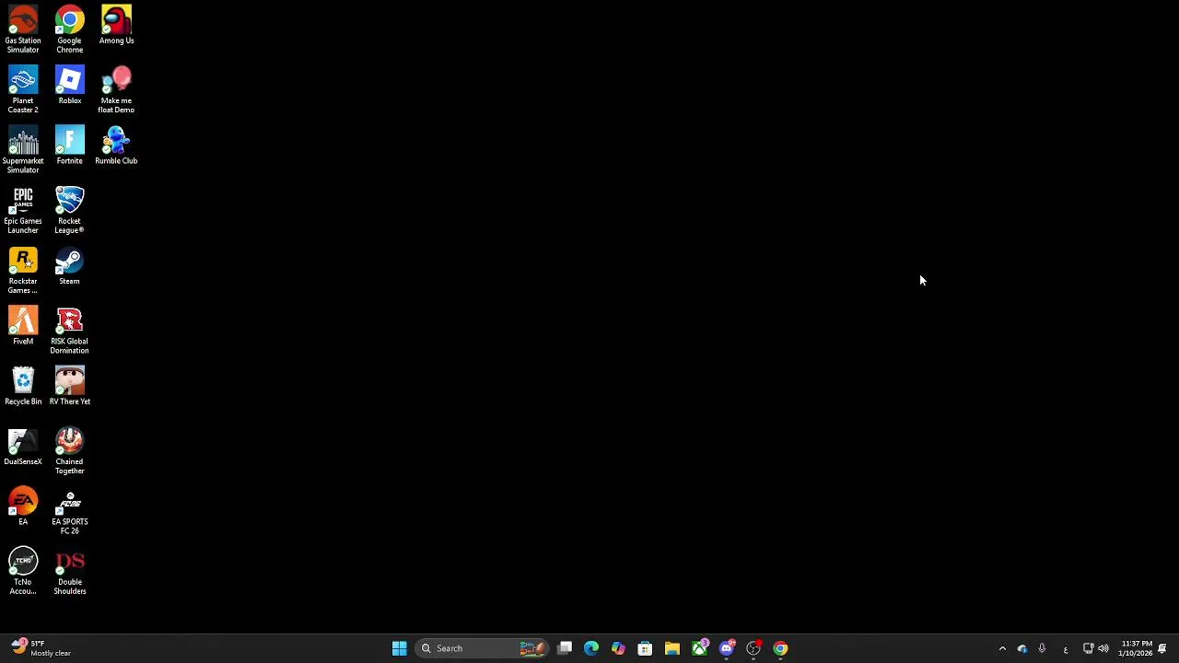1179x663 pixels.
Task: Open OneDrive from the system tray
Action: tap(1022, 648)
